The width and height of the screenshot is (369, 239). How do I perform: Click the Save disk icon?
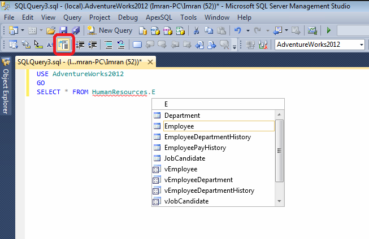(63, 30)
